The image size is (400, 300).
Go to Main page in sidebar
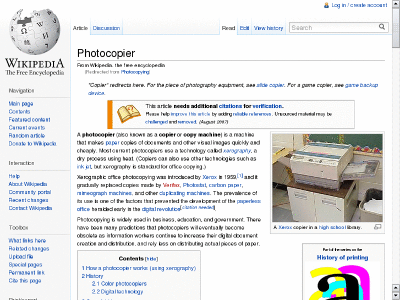coord(21,103)
